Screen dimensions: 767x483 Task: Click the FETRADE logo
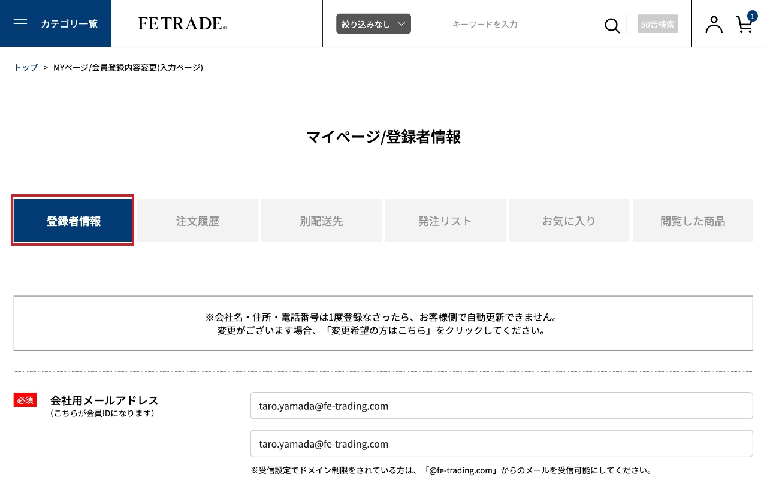click(x=182, y=24)
